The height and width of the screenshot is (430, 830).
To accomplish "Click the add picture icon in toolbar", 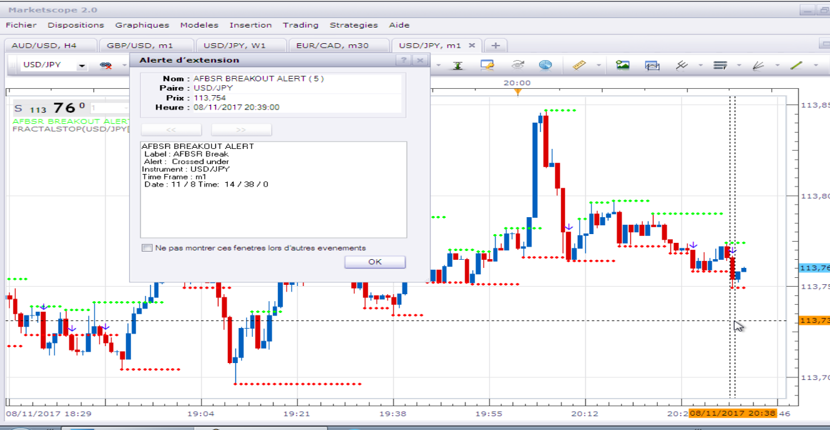I will click(x=622, y=64).
